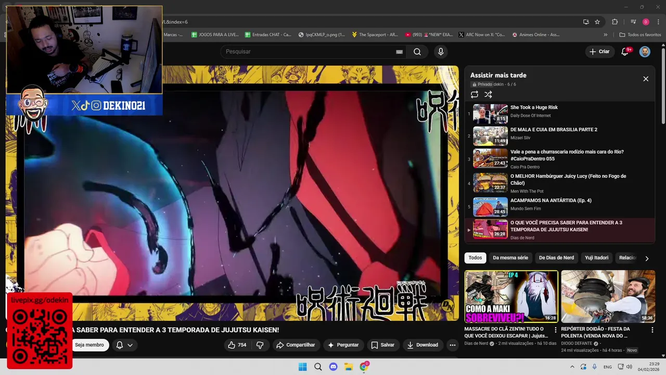
Task: Toggle playlist loop button
Action: 475,94
